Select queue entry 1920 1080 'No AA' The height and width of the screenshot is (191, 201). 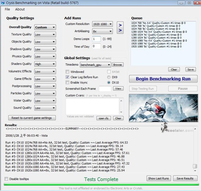(159, 41)
